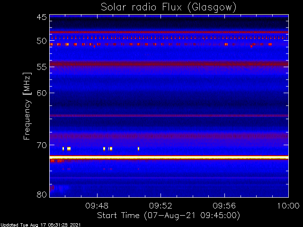Click the 09:48 time tick label
303x227 pixels.
pos(97,206)
